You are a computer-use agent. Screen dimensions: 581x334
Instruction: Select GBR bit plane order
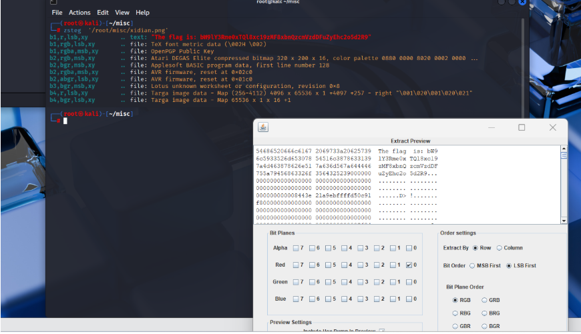pos(455,327)
